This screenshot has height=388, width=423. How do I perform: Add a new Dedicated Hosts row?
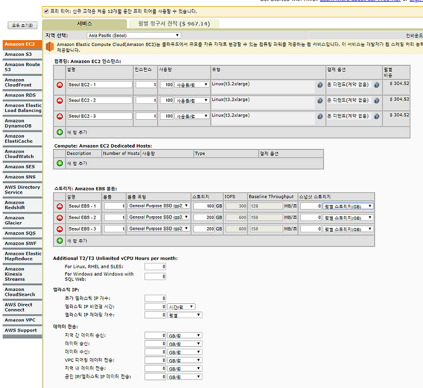60,163
